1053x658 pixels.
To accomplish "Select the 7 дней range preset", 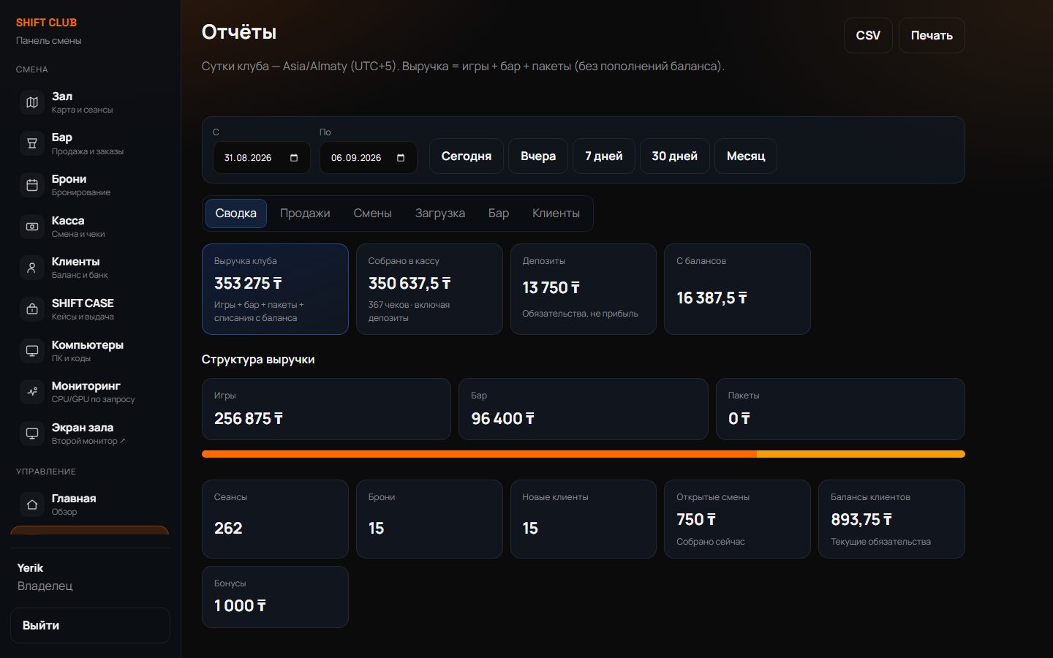I will pyautogui.click(x=604, y=156).
